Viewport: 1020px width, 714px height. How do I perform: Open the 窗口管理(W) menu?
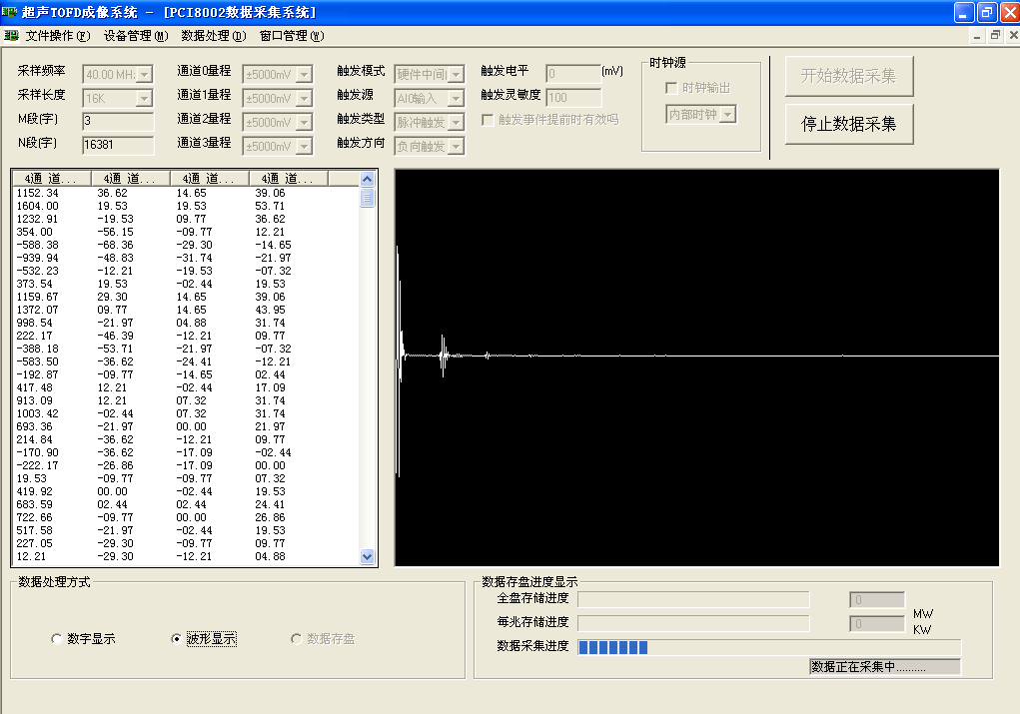292,36
